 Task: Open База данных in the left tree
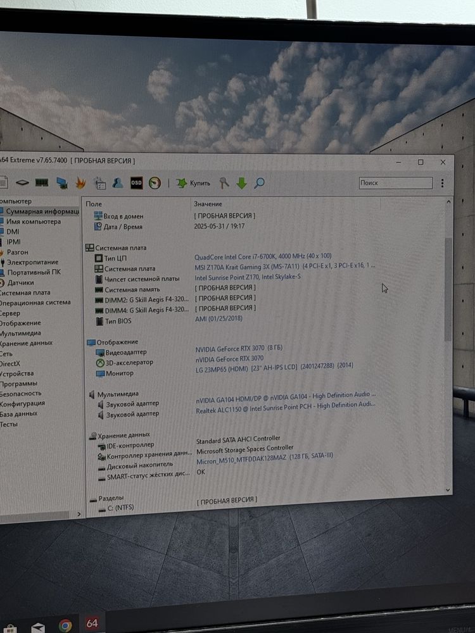18,414
